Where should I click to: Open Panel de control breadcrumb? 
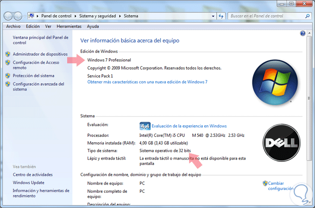[56, 16]
